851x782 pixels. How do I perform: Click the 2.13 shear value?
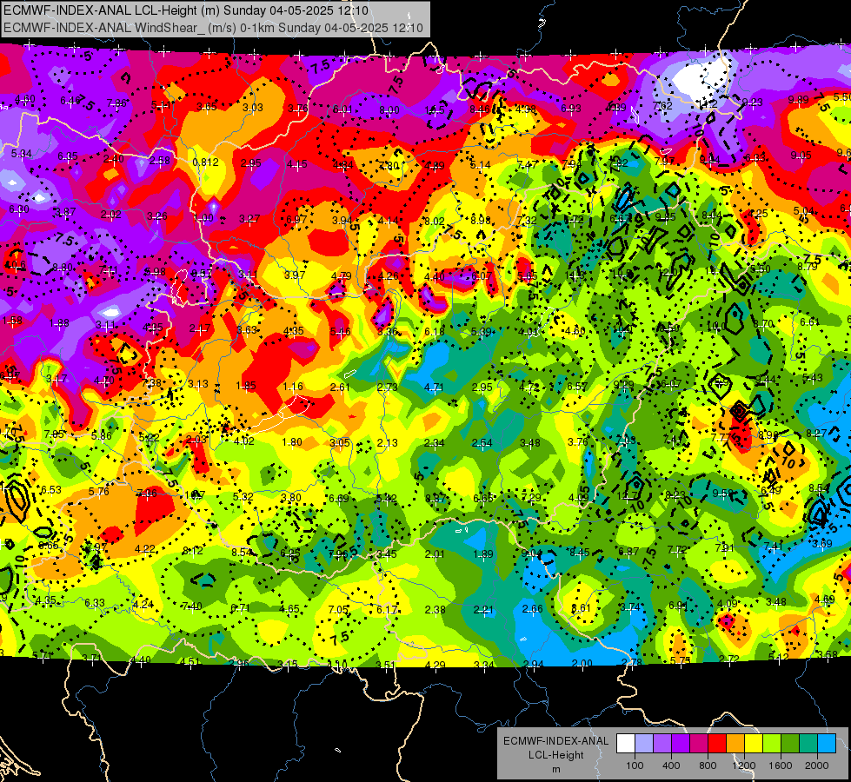387,442
